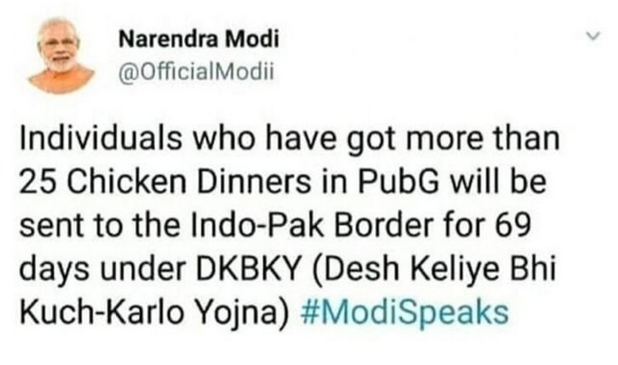
Task: Open the Narendra Modi profile picture
Action: [61, 54]
